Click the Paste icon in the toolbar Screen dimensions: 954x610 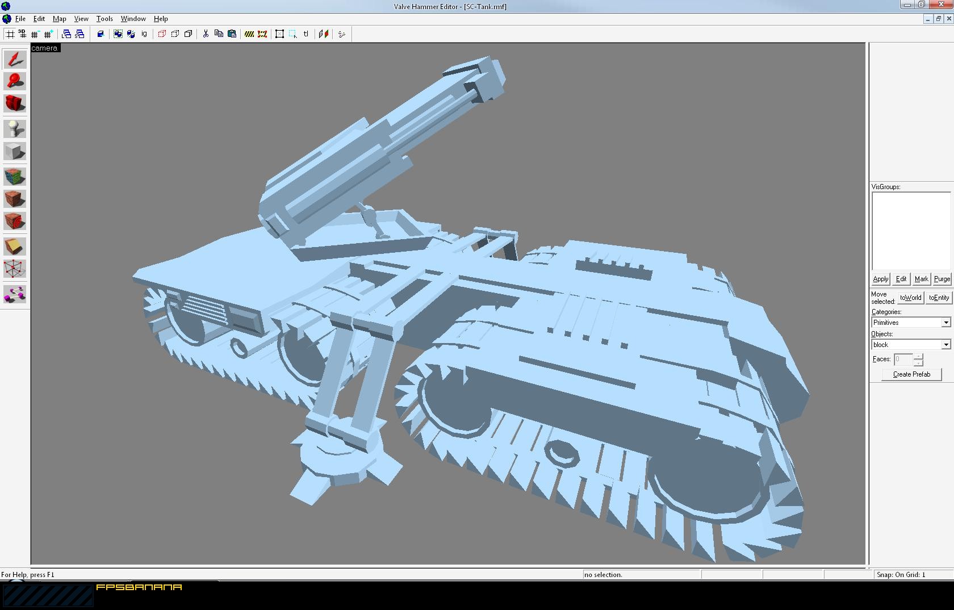point(232,34)
